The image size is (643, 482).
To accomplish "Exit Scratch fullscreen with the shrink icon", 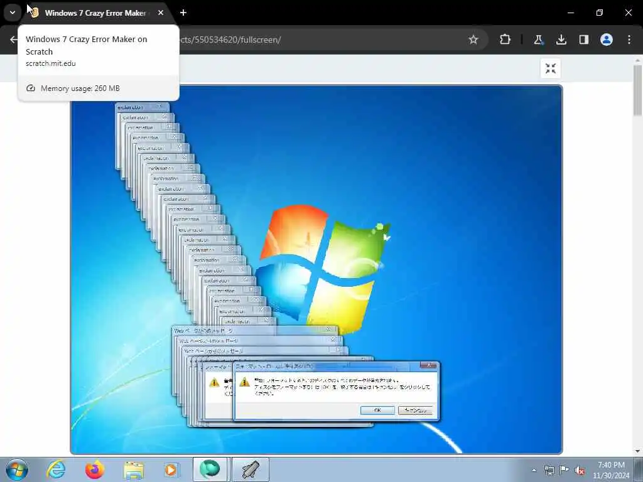I will [x=550, y=68].
